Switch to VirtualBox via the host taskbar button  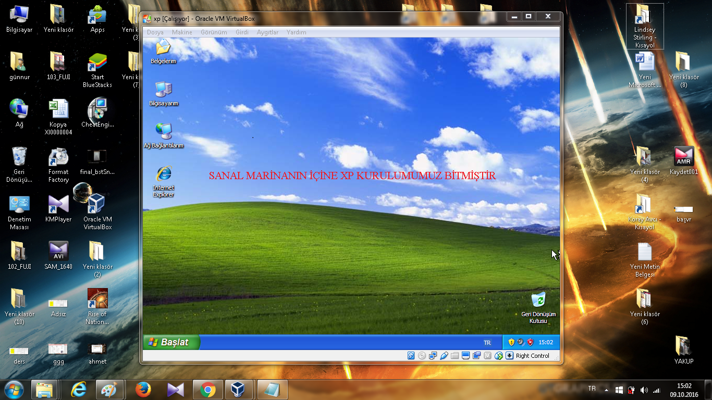[239, 390]
